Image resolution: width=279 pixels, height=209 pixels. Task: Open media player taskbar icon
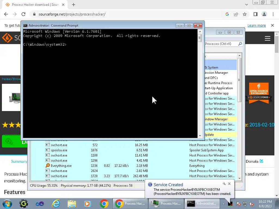coord(87,204)
